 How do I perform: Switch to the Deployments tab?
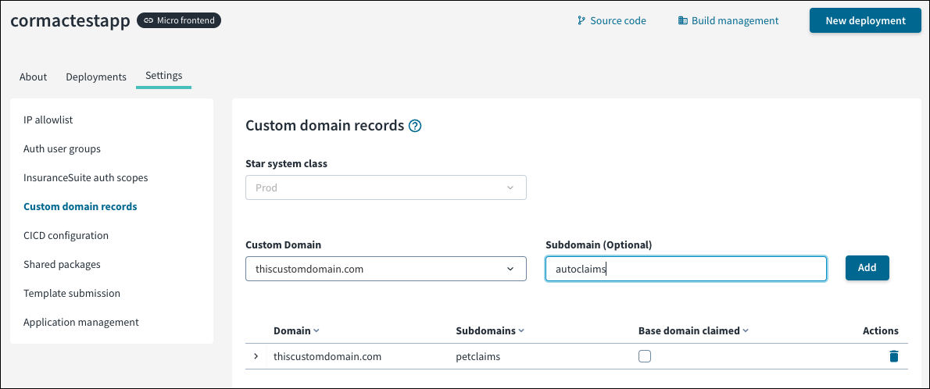tap(96, 77)
